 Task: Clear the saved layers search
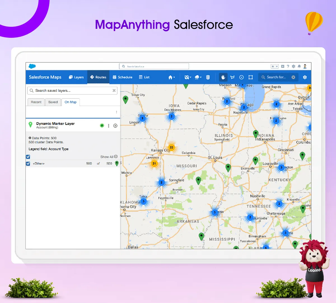click(114, 91)
